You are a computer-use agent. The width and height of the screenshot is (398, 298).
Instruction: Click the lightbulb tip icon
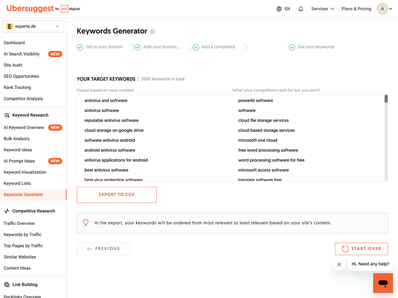click(86, 223)
